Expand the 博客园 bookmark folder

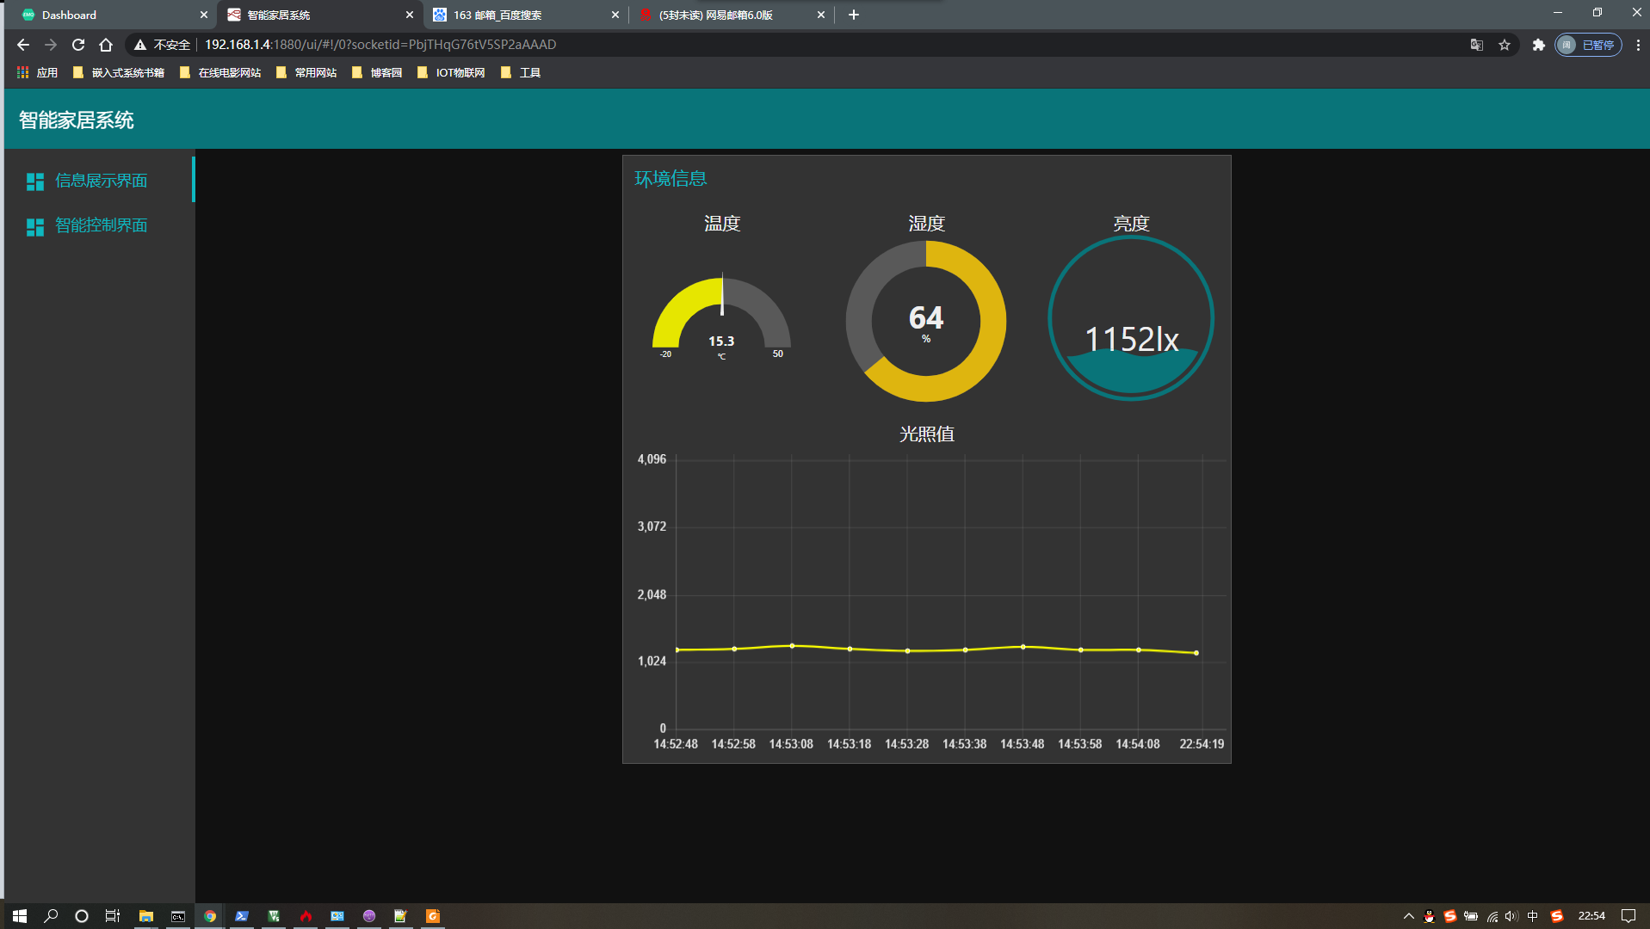pyautogui.click(x=377, y=73)
